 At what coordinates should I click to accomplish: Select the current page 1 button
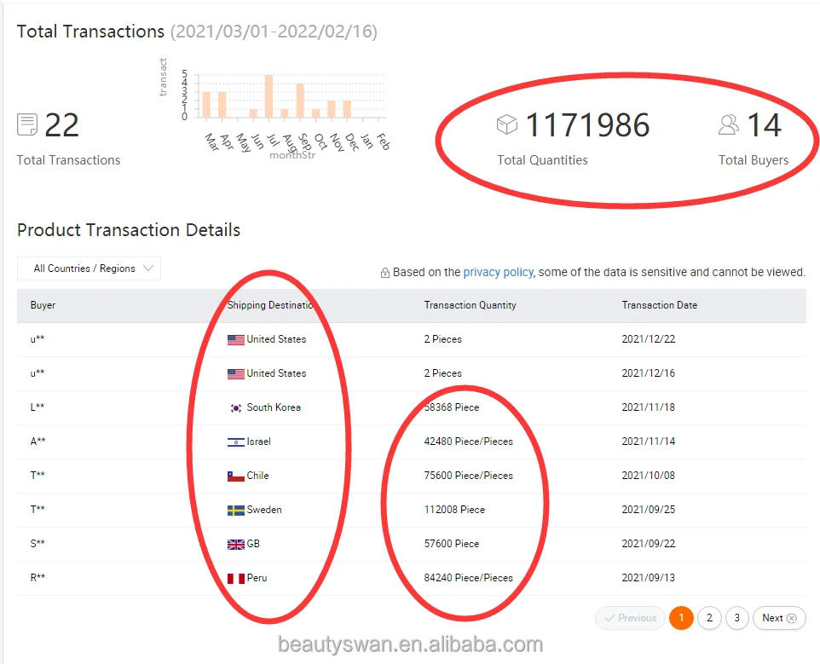coord(681,618)
